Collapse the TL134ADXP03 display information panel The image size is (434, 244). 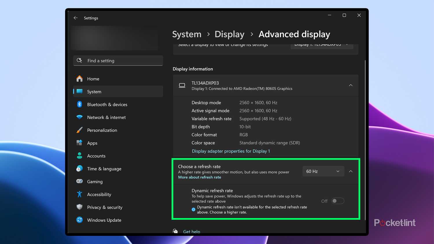click(351, 85)
